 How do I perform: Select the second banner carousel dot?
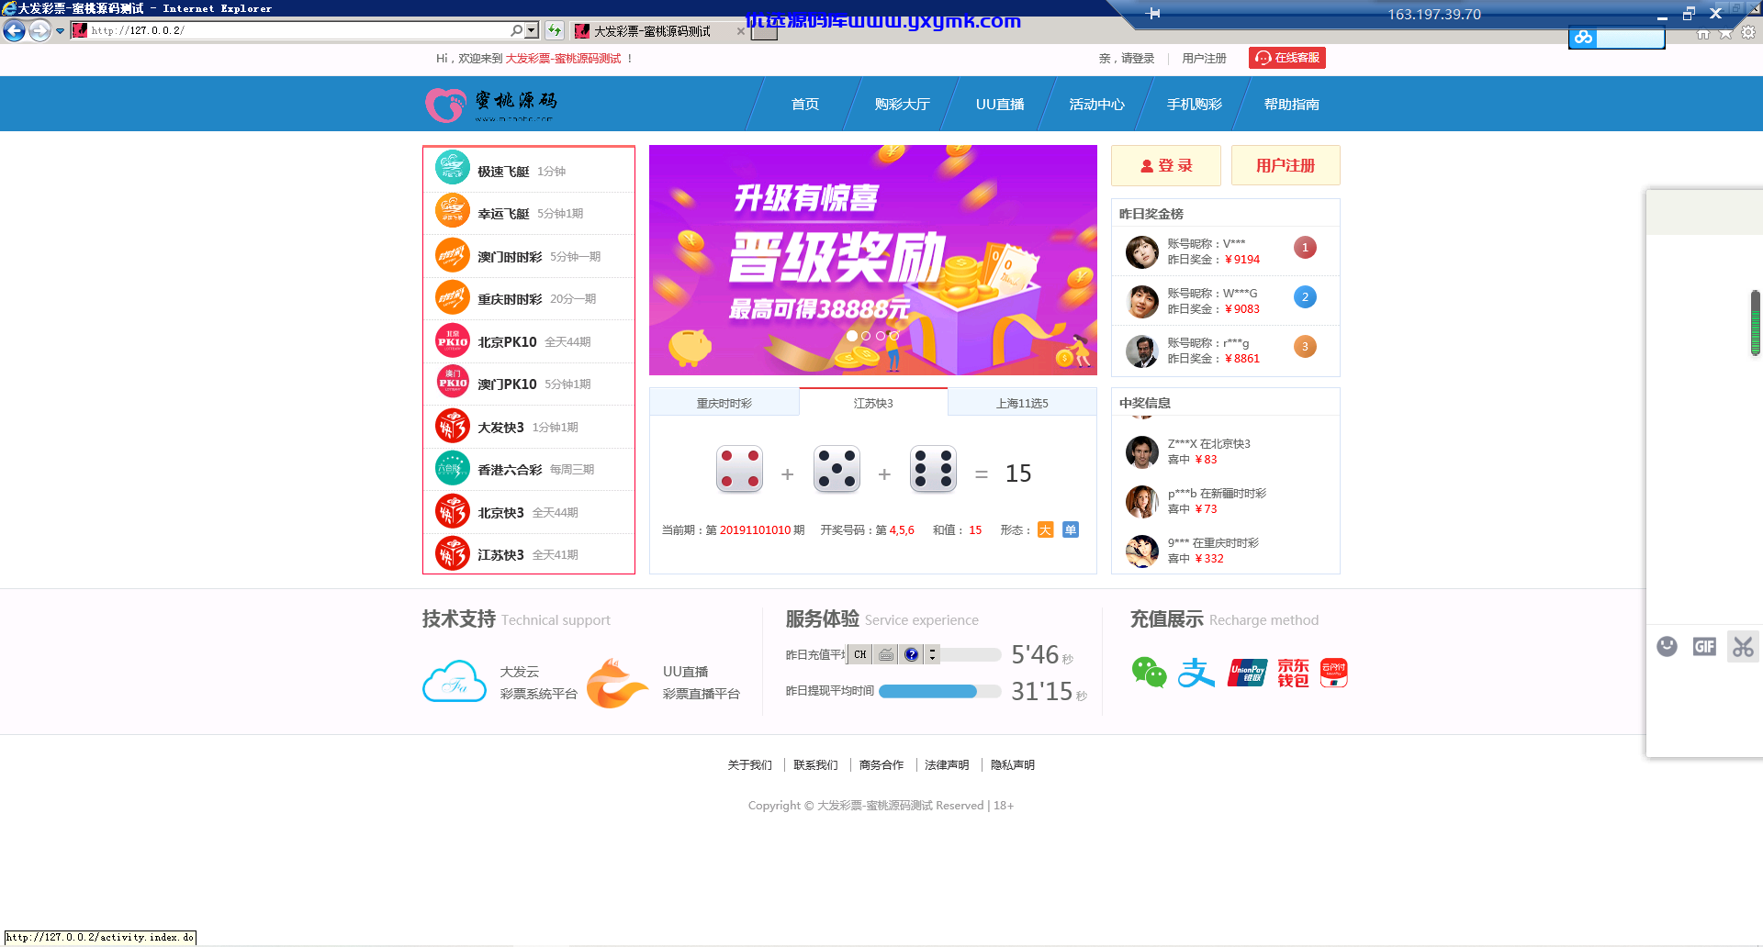pyautogui.click(x=866, y=336)
